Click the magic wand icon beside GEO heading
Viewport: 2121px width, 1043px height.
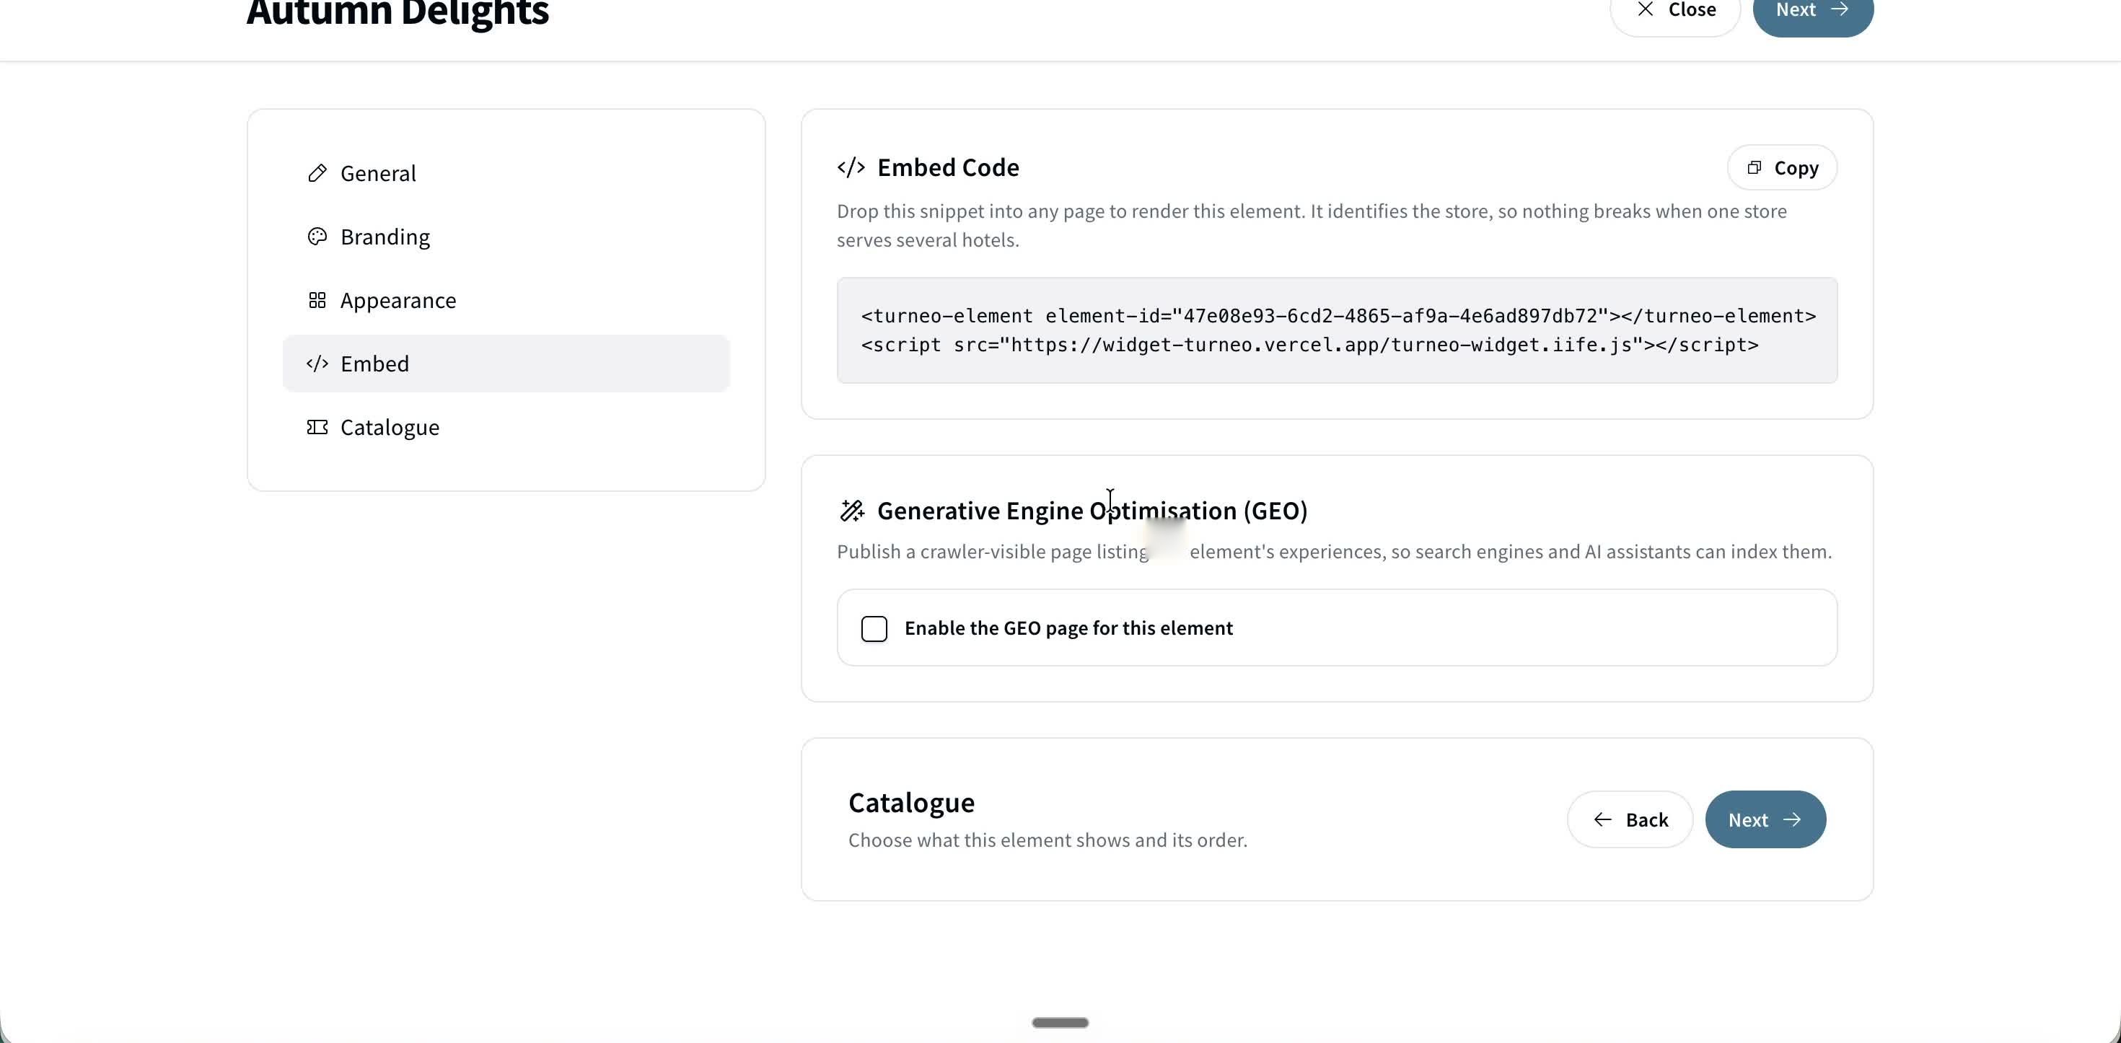[851, 511]
